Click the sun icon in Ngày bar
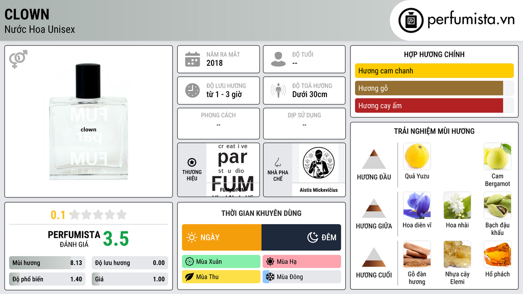The height and width of the screenshot is (294, 523). [192, 237]
